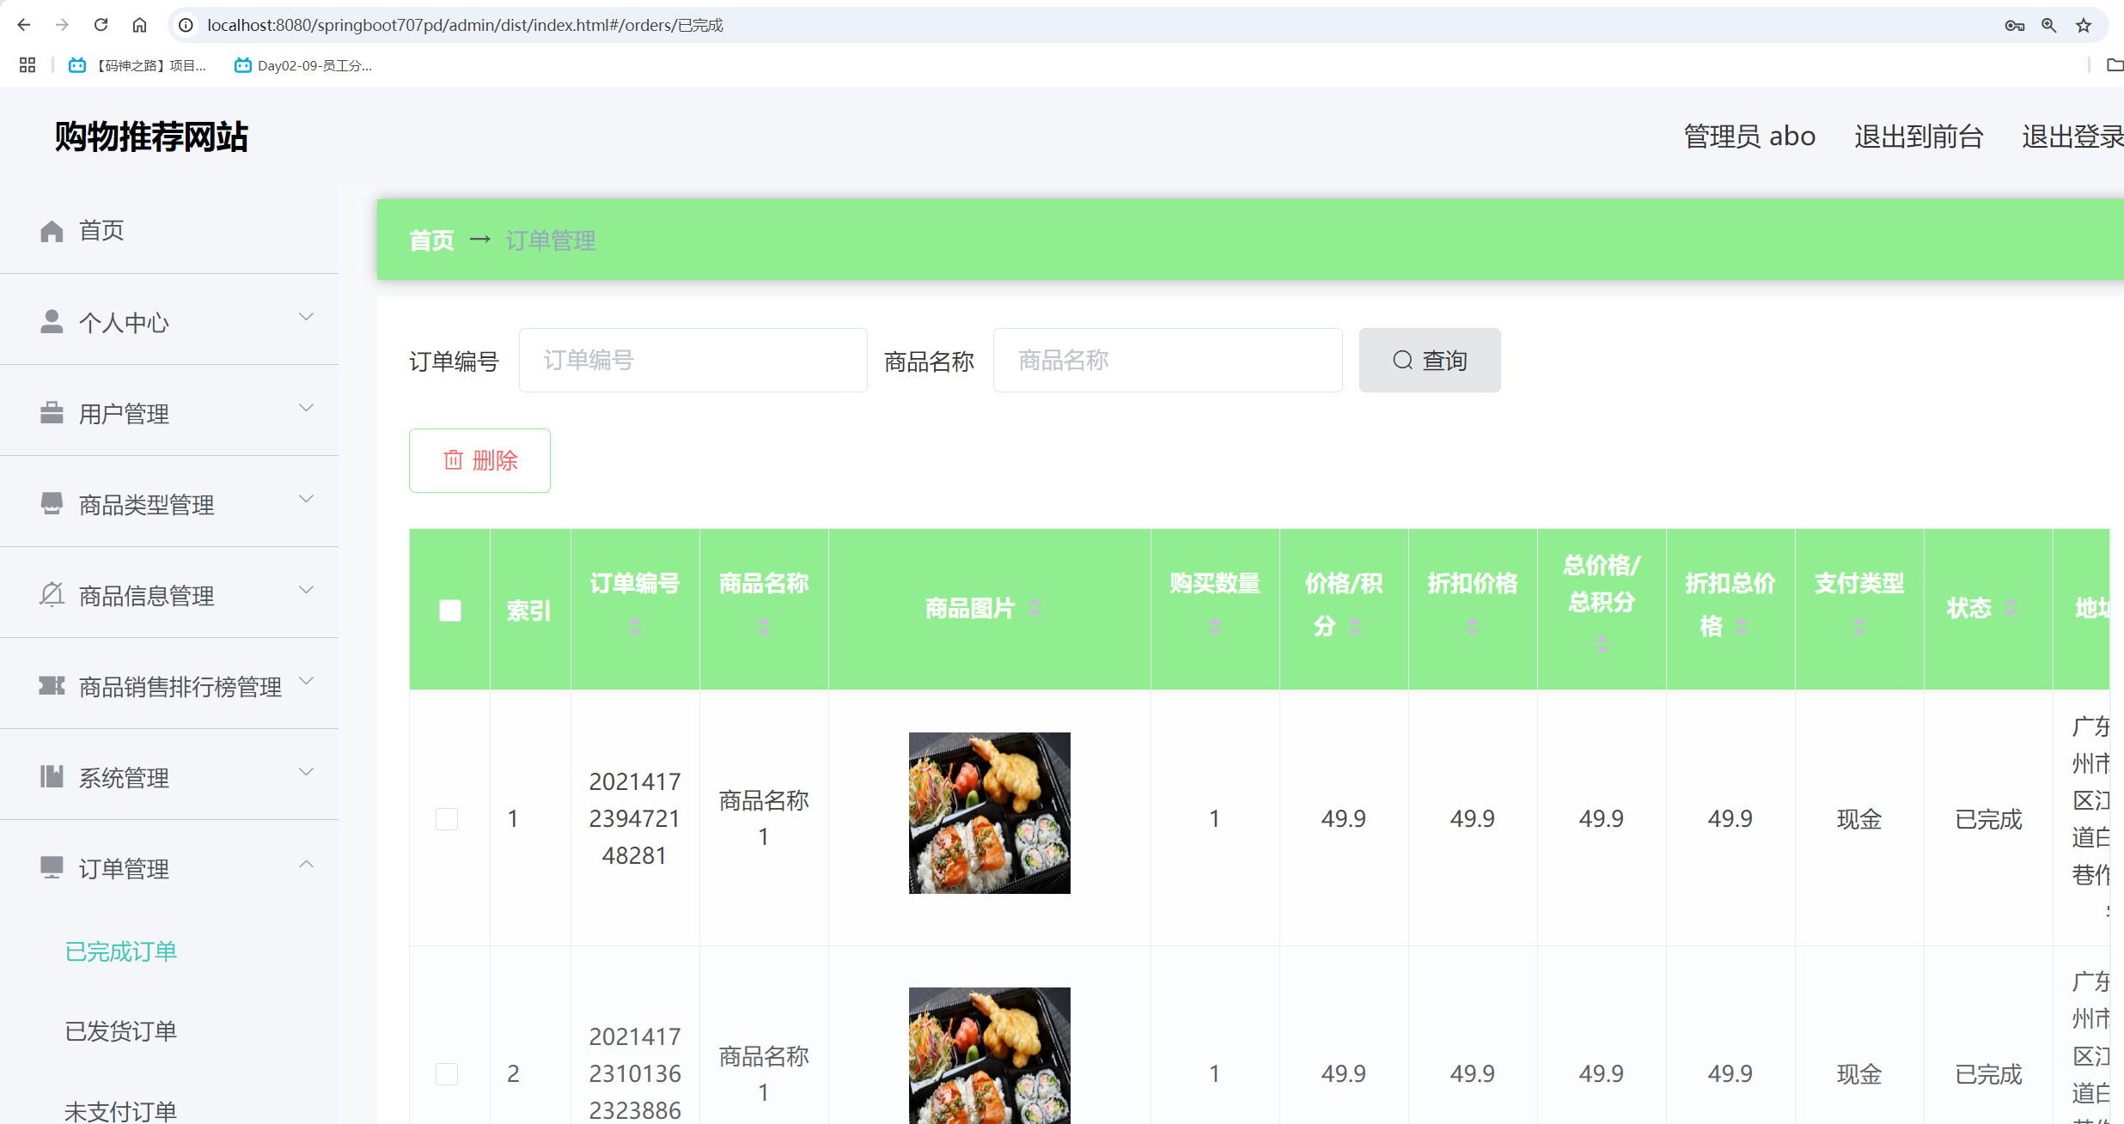Click the monitor icon beside 商品类型管理
2124x1124 pixels.
[51, 503]
